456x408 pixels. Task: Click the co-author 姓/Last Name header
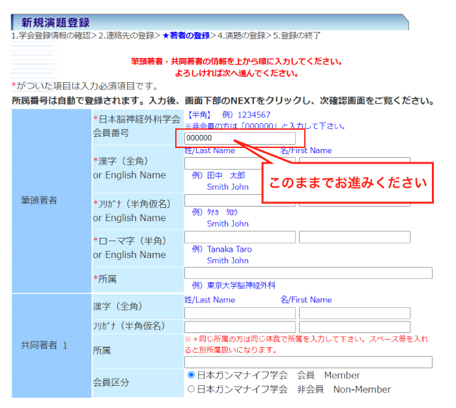click(x=209, y=300)
